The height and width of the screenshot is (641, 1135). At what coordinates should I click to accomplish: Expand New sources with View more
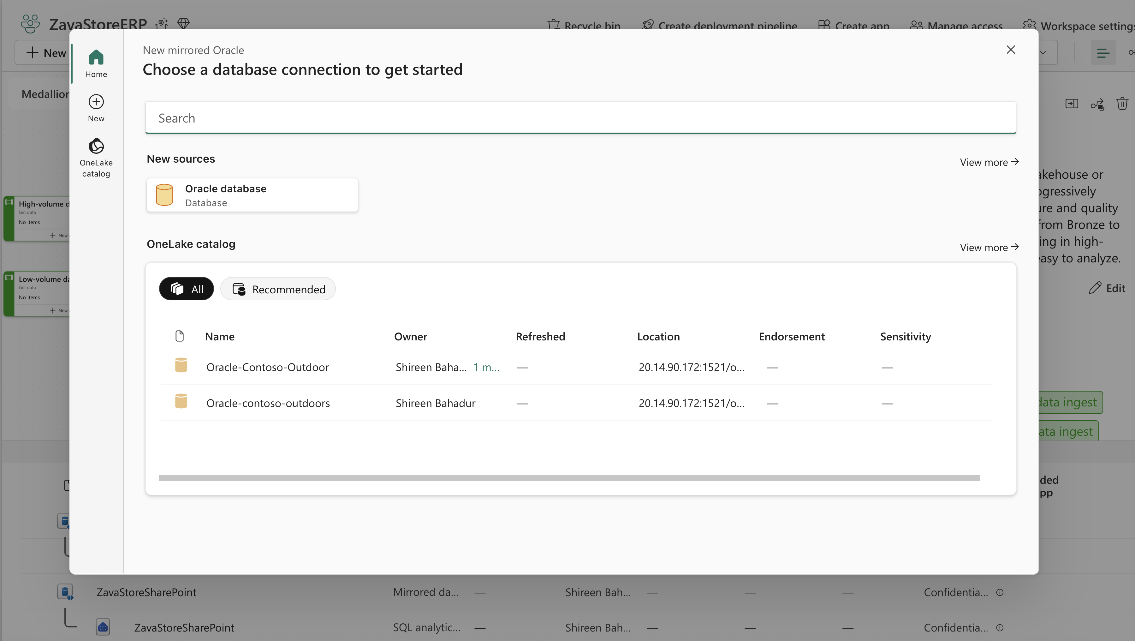(x=989, y=162)
